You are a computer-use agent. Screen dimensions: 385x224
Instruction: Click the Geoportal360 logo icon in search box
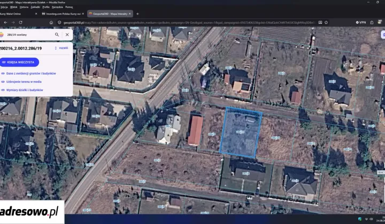click(2, 35)
